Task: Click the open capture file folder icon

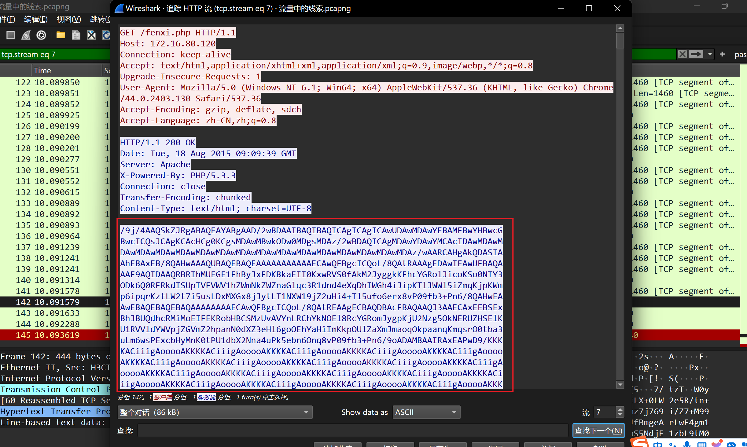Action: [61, 35]
